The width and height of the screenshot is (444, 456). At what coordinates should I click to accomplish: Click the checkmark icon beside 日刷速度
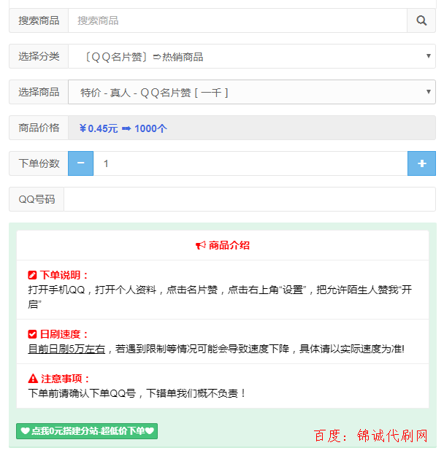[x=32, y=334]
